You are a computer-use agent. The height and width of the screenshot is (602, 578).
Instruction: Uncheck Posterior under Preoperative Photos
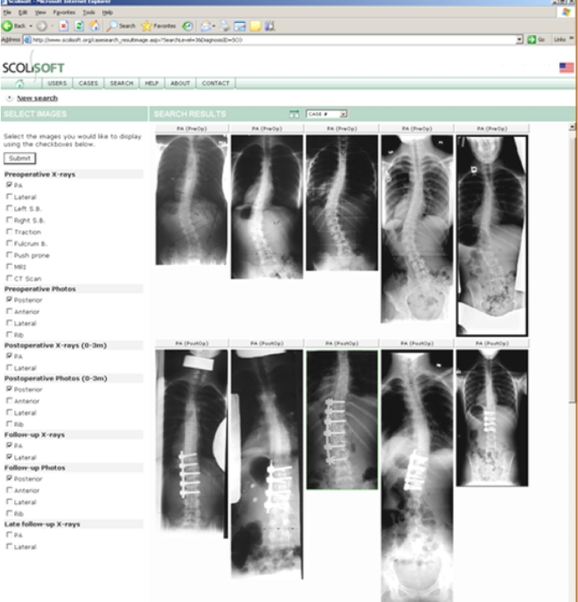tap(9, 300)
